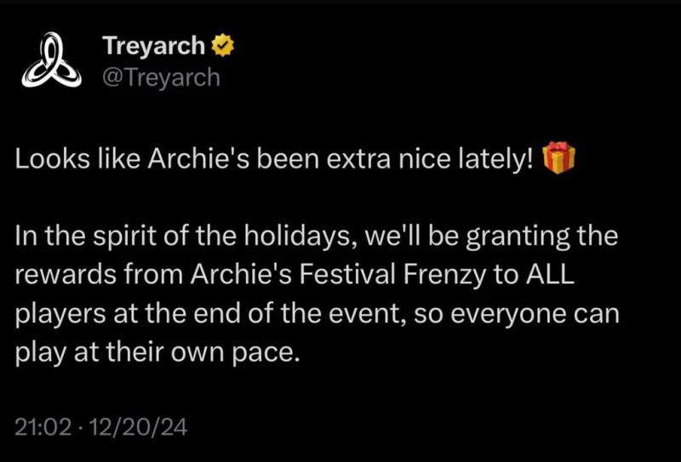Click the 12/20/24 post date
The width and height of the screenshot is (681, 462).
click(140, 425)
